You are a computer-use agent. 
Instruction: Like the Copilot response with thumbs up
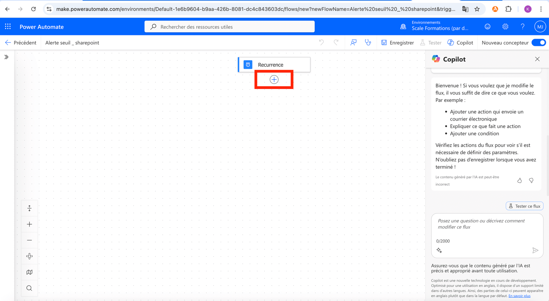[x=519, y=180]
